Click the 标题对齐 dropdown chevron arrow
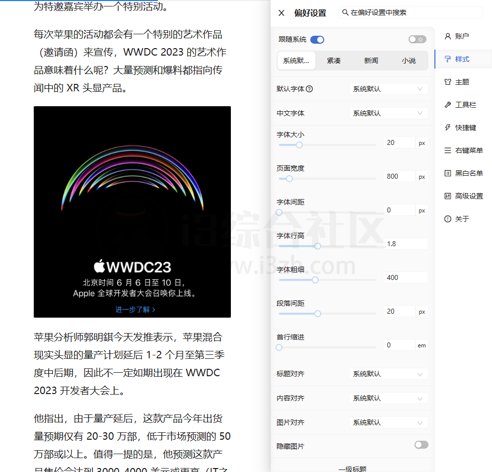Image resolution: width=492 pixels, height=472 pixels. tap(420, 374)
